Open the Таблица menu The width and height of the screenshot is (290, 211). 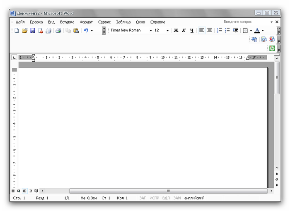click(123, 22)
